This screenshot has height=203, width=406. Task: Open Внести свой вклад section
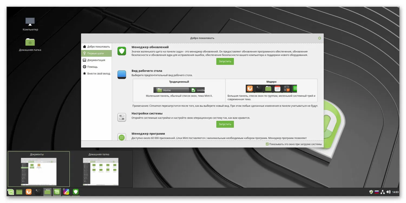[98, 73]
